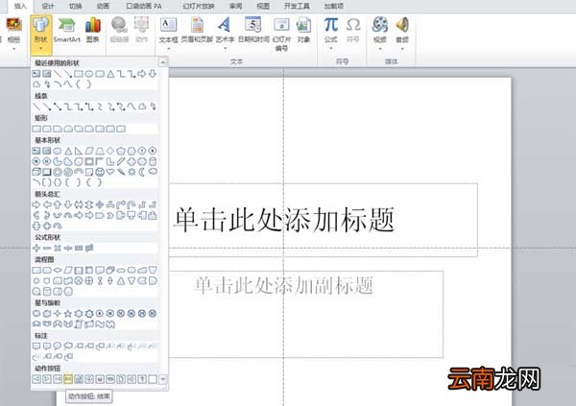Insert a 文本框 text box
Viewport: 576px width, 406px height.
(168, 34)
